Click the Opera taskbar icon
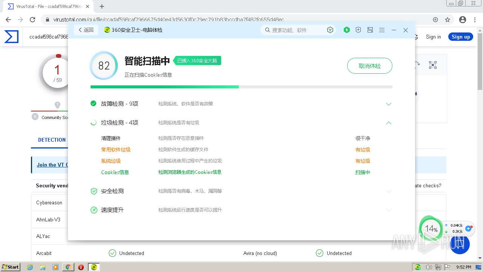 click(x=81, y=267)
